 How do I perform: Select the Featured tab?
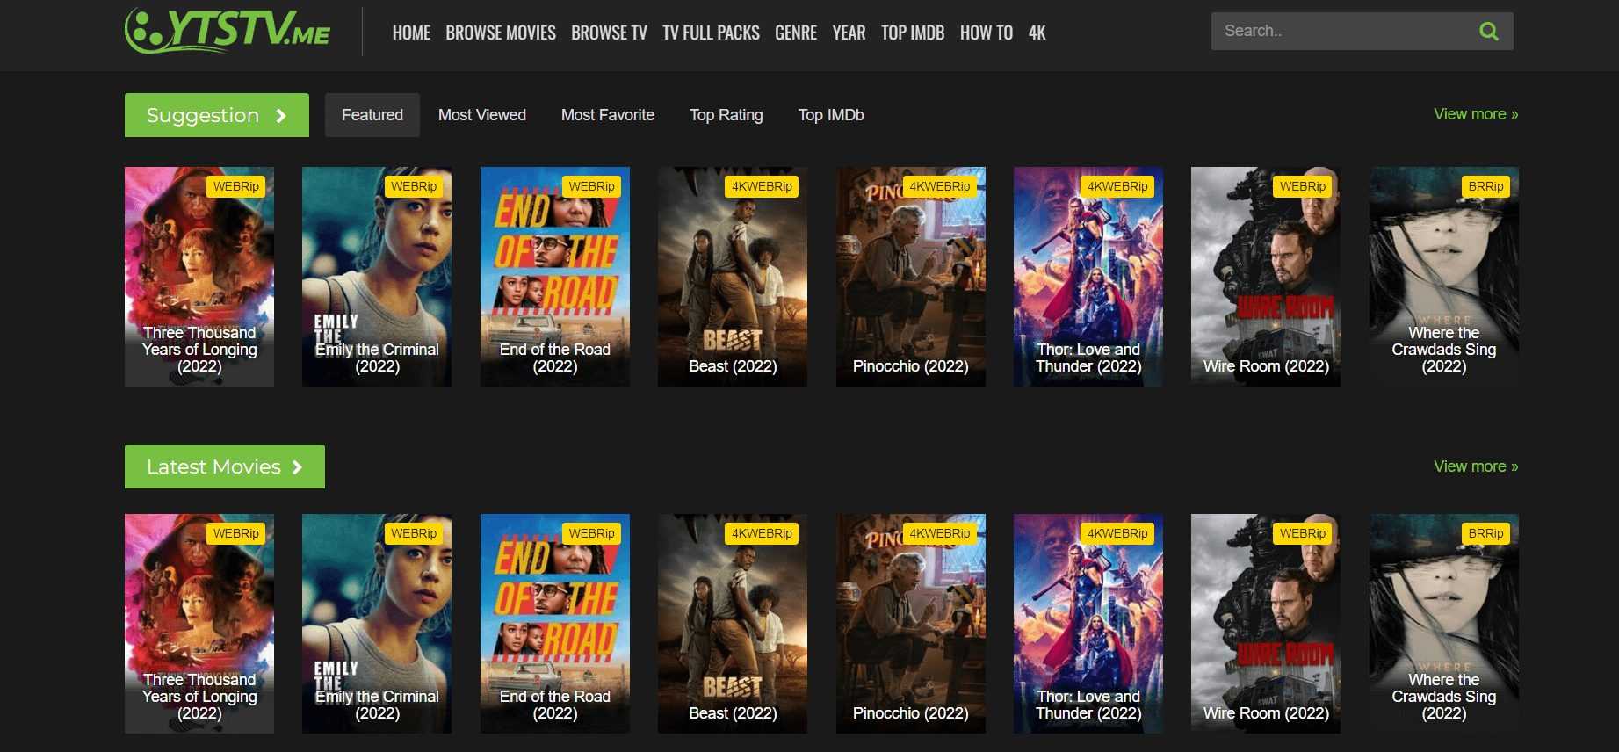pos(372,115)
